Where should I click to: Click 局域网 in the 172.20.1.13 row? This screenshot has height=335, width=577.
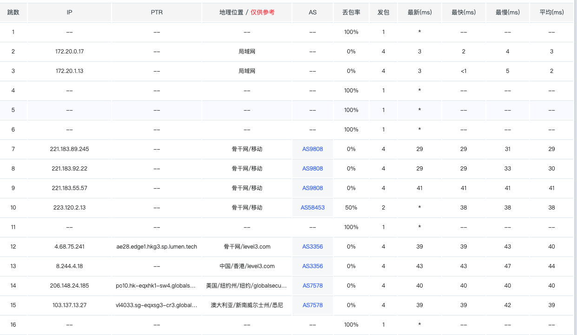pyautogui.click(x=247, y=71)
